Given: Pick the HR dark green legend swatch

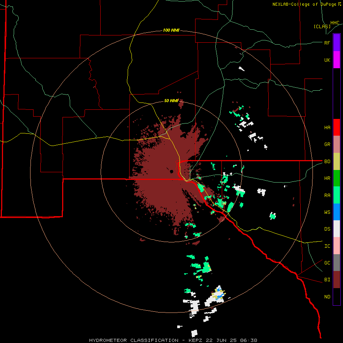Looking at the screenshot, I should pos(337,178).
